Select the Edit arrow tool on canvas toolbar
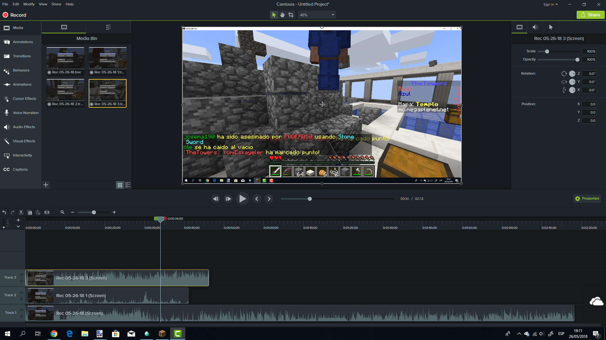Image resolution: width=606 pixels, height=340 pixels. 274,15
